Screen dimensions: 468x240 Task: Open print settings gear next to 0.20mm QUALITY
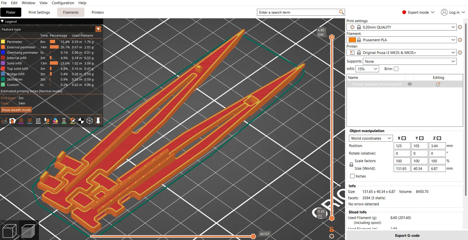460,27
